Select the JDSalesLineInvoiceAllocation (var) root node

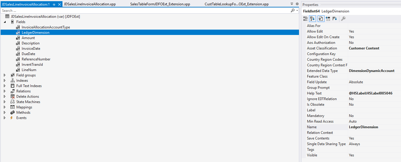(x=45, y=17)
